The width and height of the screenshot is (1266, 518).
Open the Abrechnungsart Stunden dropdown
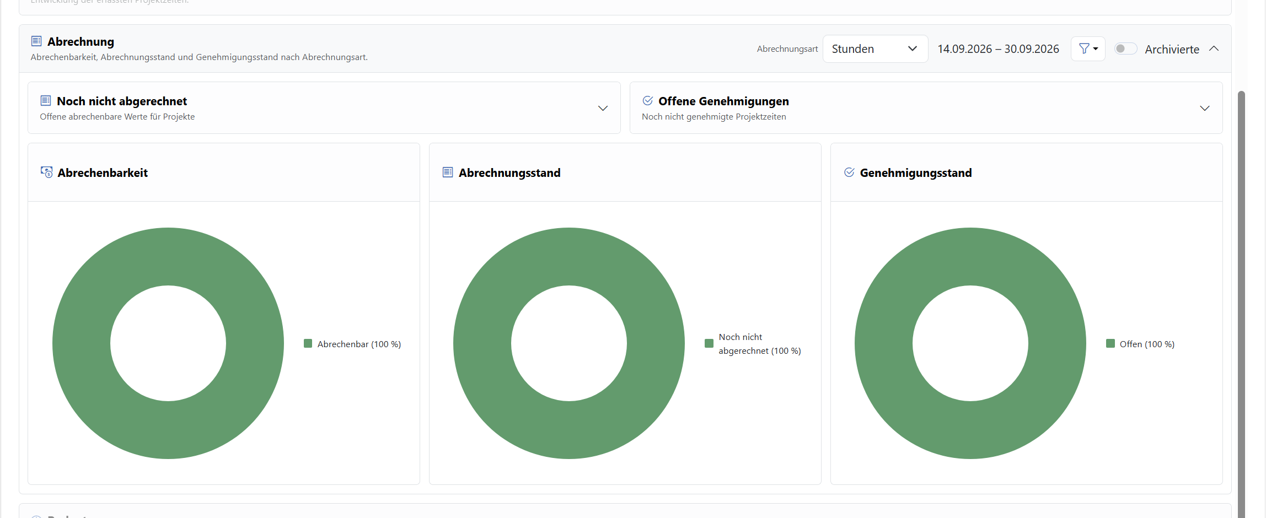point(875,48)
